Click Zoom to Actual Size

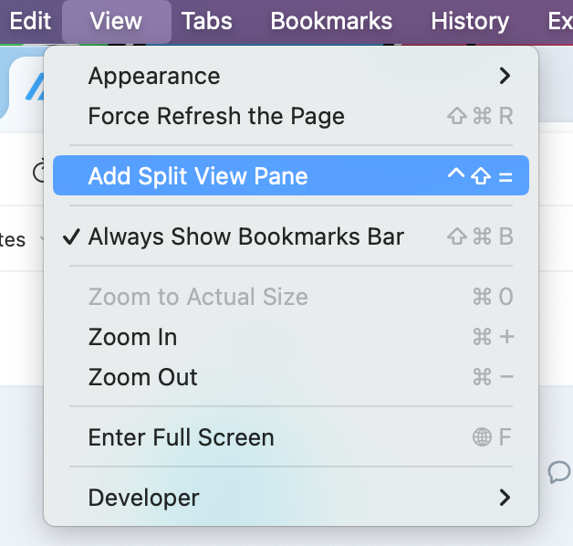[x=291, y=296]
